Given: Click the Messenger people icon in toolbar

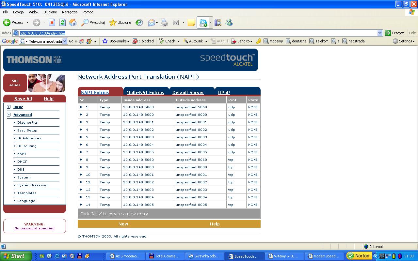Looking at the screenshot, I should click(x=229, y=23).
